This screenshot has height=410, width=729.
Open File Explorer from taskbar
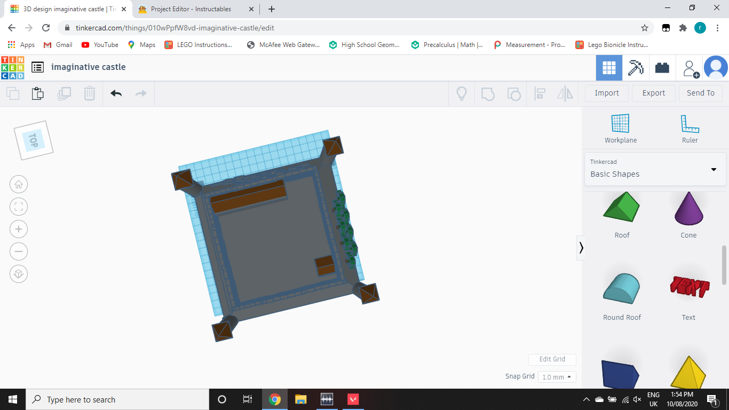tap(301, 399)
